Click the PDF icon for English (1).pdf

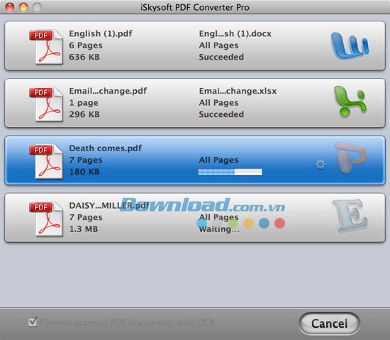46,47
